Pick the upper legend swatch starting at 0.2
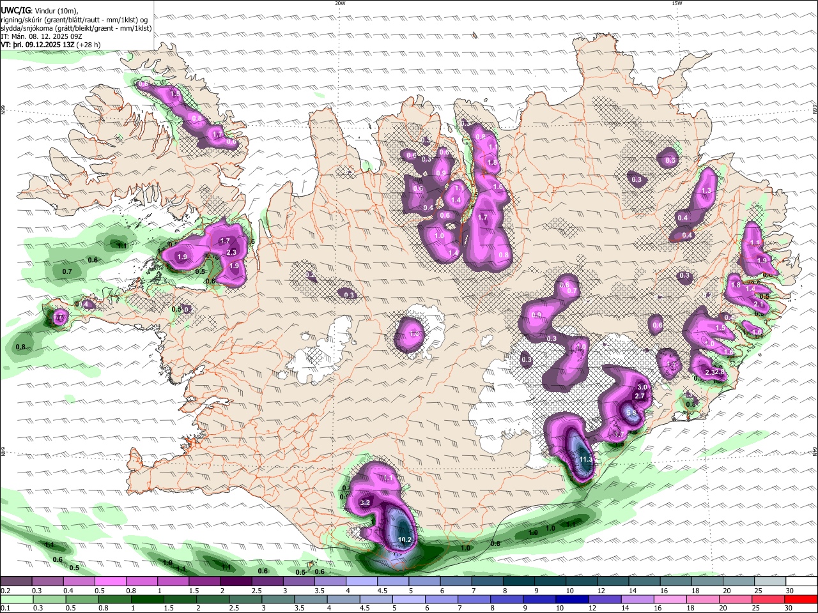 tap(16, 582)
